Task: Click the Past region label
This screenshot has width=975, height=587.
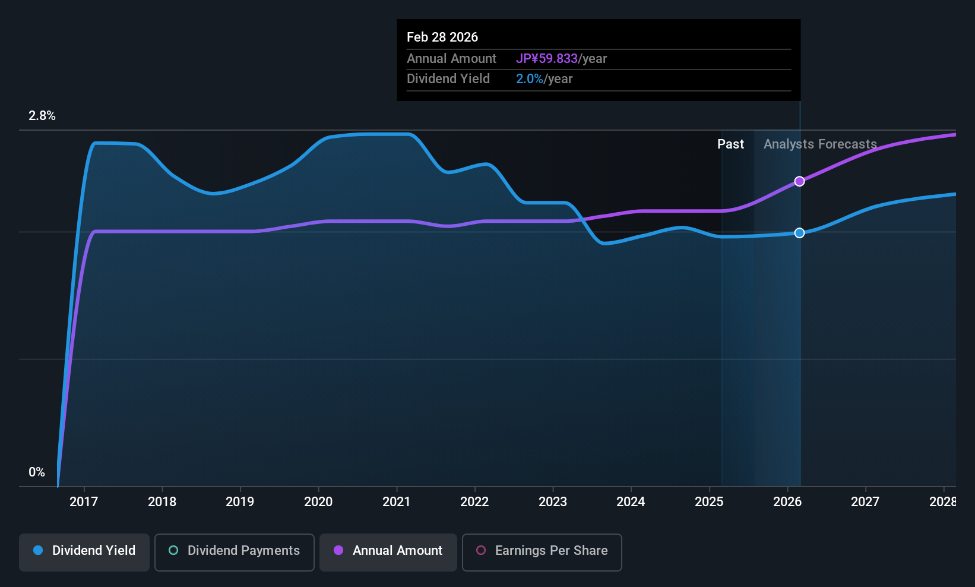Action: tap(730, 144)
